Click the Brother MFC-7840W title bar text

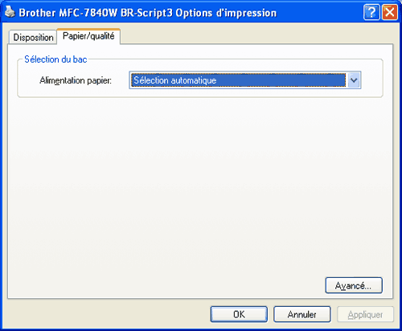(68, 13)
